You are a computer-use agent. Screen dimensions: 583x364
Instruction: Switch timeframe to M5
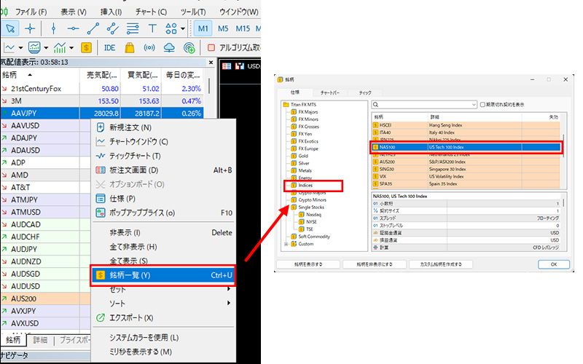tap(223, 28)
